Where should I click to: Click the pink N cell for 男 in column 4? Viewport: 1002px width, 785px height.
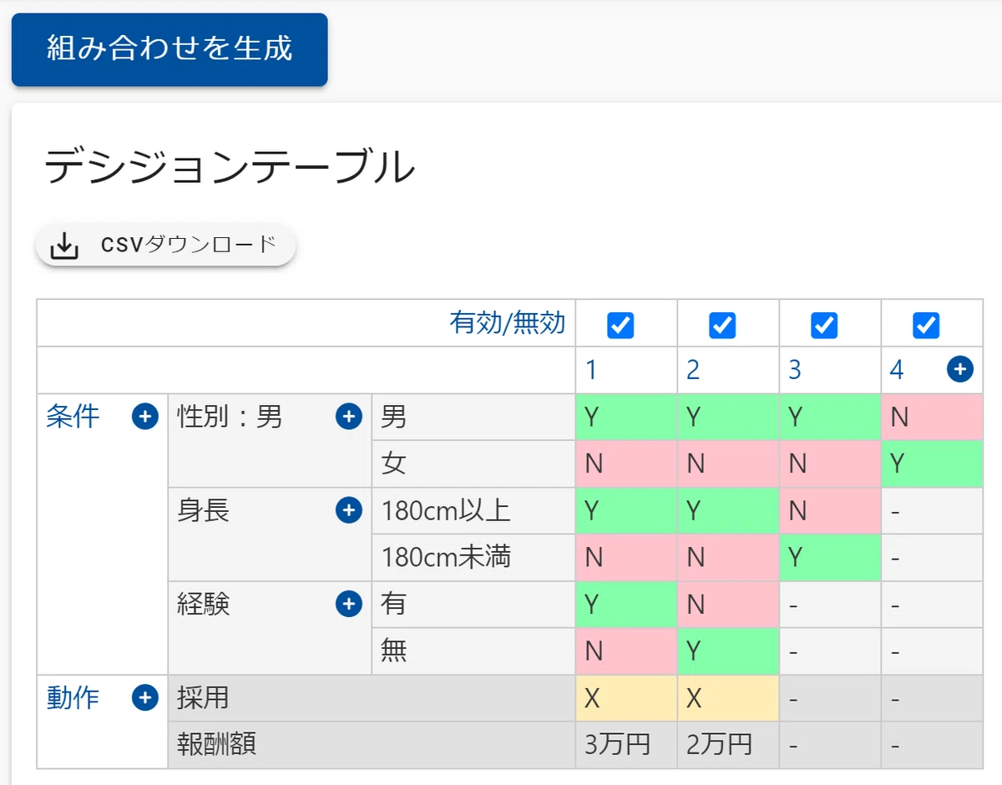click(932, 417)
